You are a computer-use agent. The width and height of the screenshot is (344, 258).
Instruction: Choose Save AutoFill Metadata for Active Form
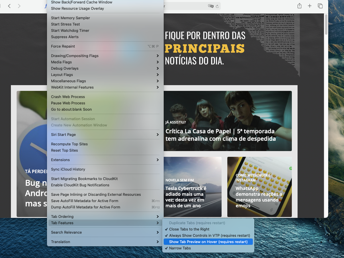[x=105, y=201]
